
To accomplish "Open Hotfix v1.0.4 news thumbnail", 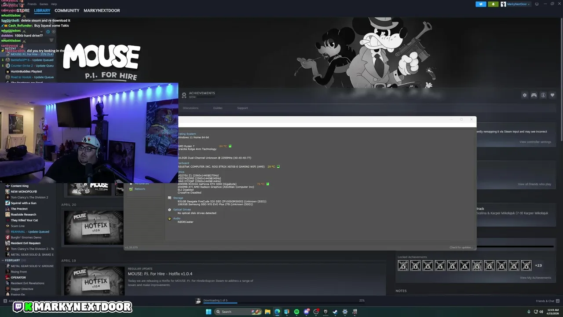I will [x=94, y=280].
